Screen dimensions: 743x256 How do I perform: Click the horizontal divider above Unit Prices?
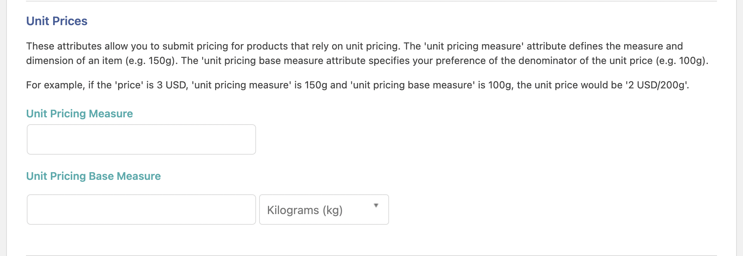pyautogui.click(x=371, y=1)
